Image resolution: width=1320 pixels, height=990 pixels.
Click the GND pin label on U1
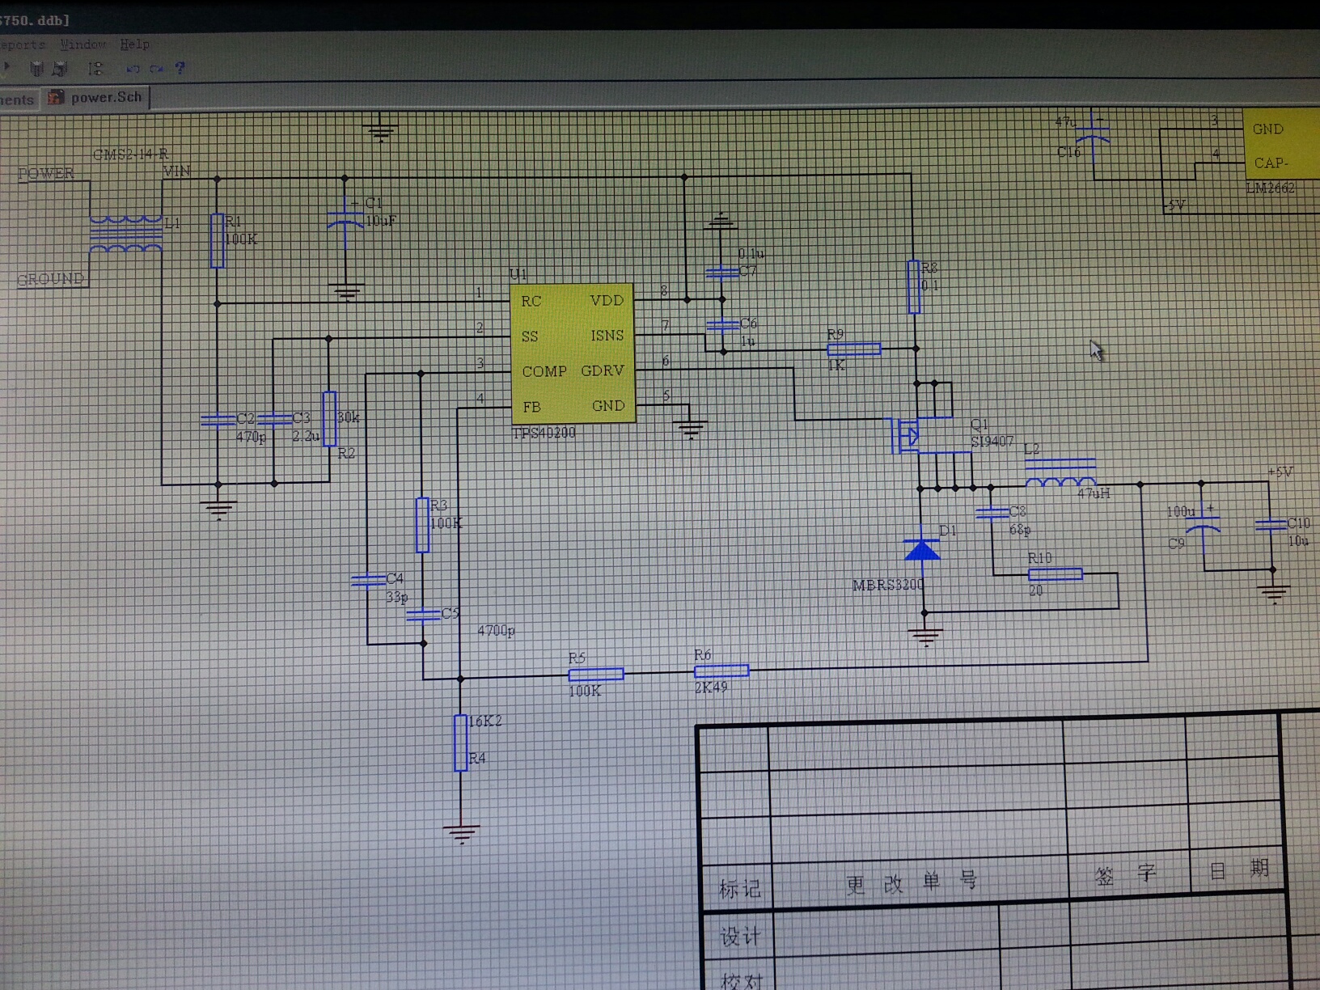(x=608, y=406)
